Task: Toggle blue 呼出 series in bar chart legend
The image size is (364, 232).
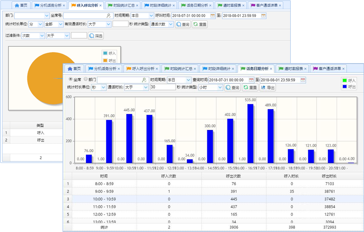Action: pyautogui.click(x=345, y=87)
